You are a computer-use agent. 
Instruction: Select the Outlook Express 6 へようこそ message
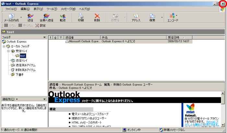coord(118,41)
